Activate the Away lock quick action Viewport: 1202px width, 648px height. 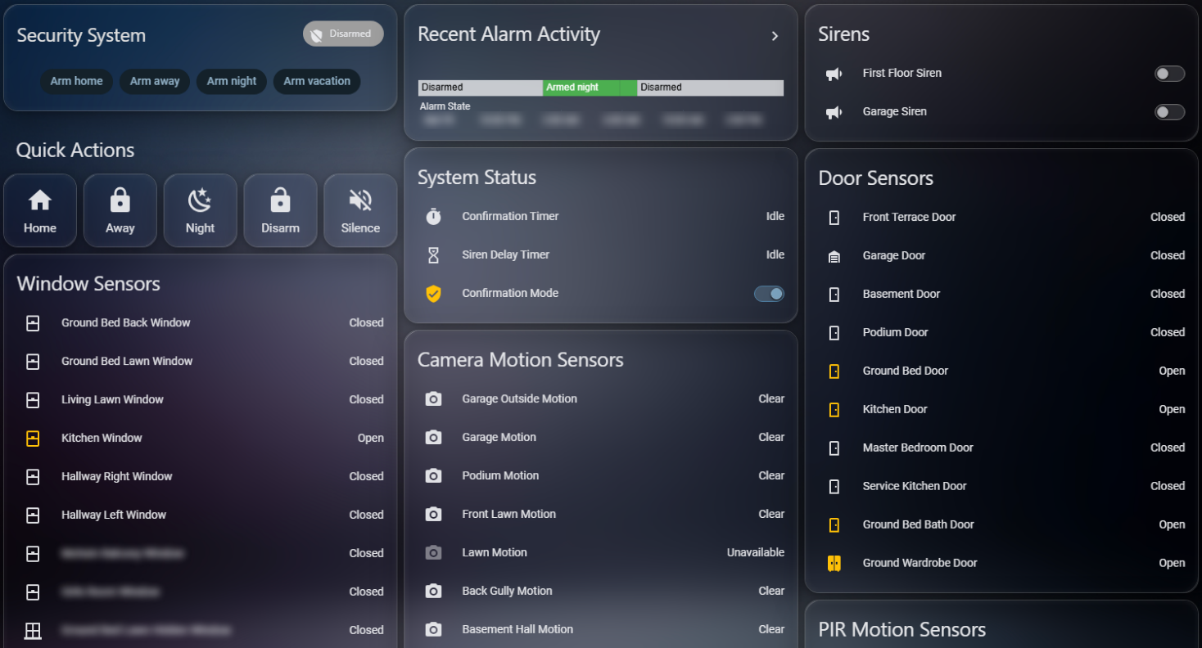pyautogui.click(x=120, y=200)
